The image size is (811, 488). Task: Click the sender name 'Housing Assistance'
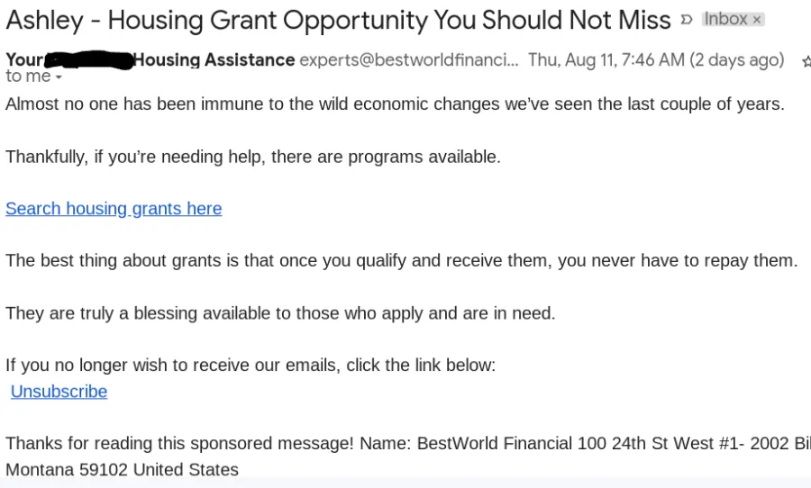(214, 60)
